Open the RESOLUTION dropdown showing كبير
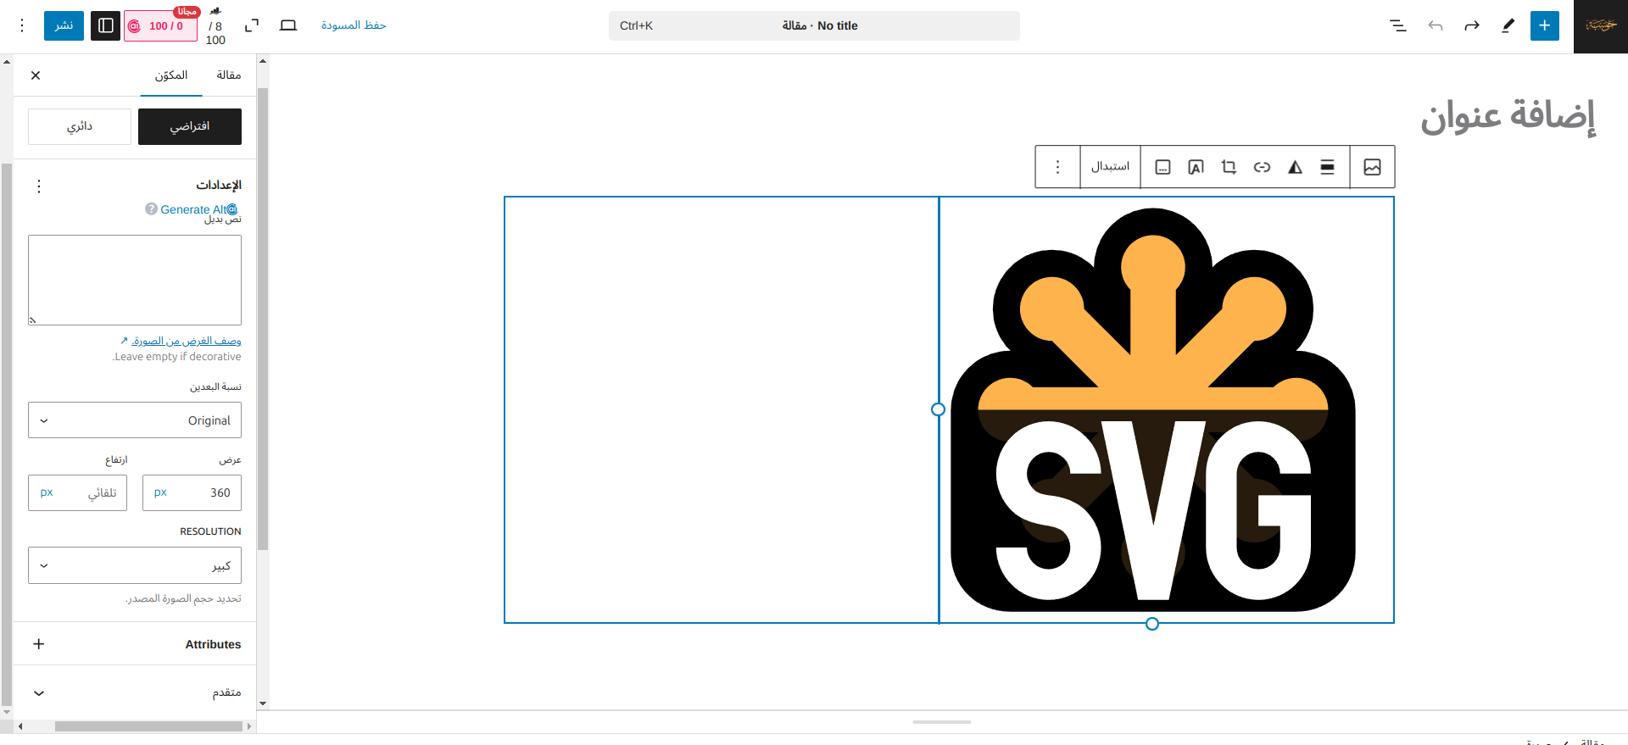1628x745 pixels. point(135,565)
